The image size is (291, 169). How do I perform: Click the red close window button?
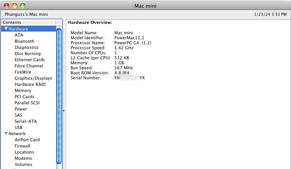(7, 6)
